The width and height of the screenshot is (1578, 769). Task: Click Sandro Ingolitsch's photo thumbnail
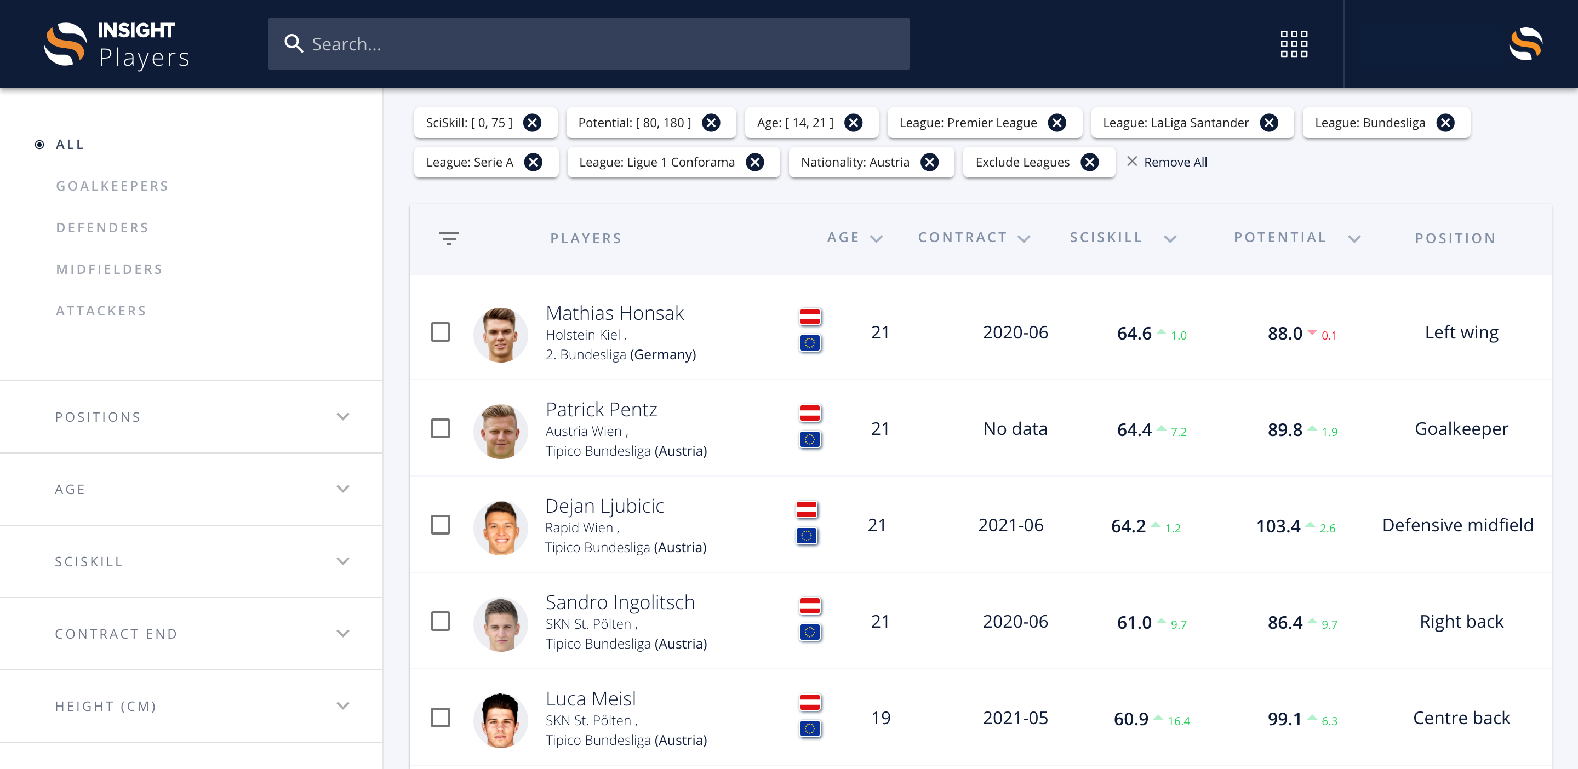coord(500,624)
